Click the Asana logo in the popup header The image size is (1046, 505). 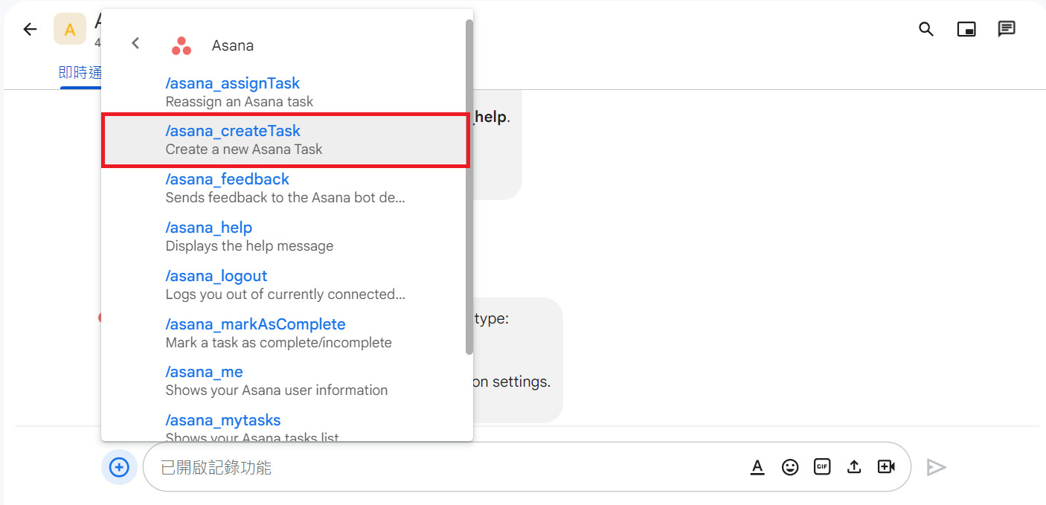[x=182, y=45]
